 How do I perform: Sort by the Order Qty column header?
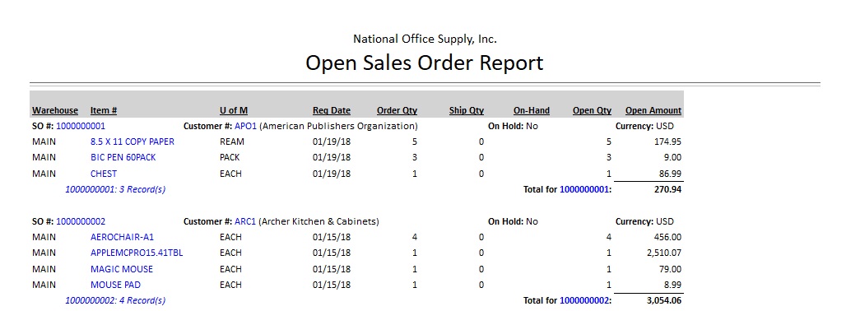(397, 110)
